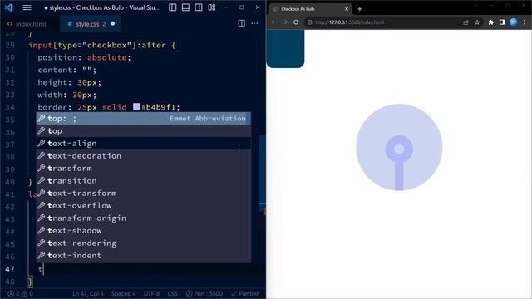Viewport: 532px width, 299px height.
Task: View site information icon in address bar
Action: click(x=310, y=22)
